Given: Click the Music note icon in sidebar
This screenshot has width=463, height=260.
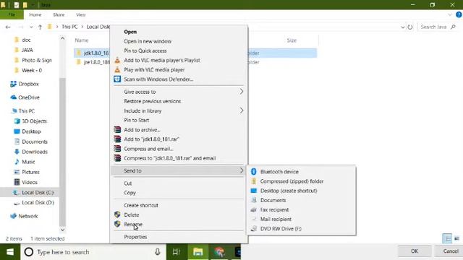Looking at the screenshot, I should [x=17, y=162].
